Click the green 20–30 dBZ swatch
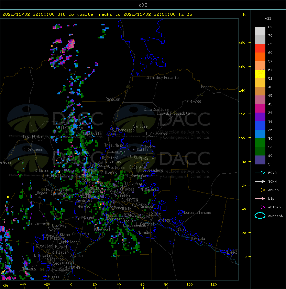286x289 pixels. click(x=260, y=142)
